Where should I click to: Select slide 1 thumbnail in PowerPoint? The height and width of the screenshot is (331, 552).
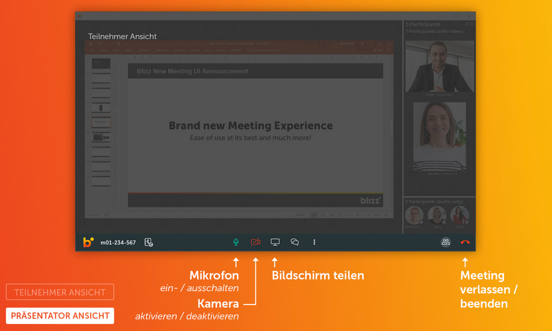pos(101,64)
